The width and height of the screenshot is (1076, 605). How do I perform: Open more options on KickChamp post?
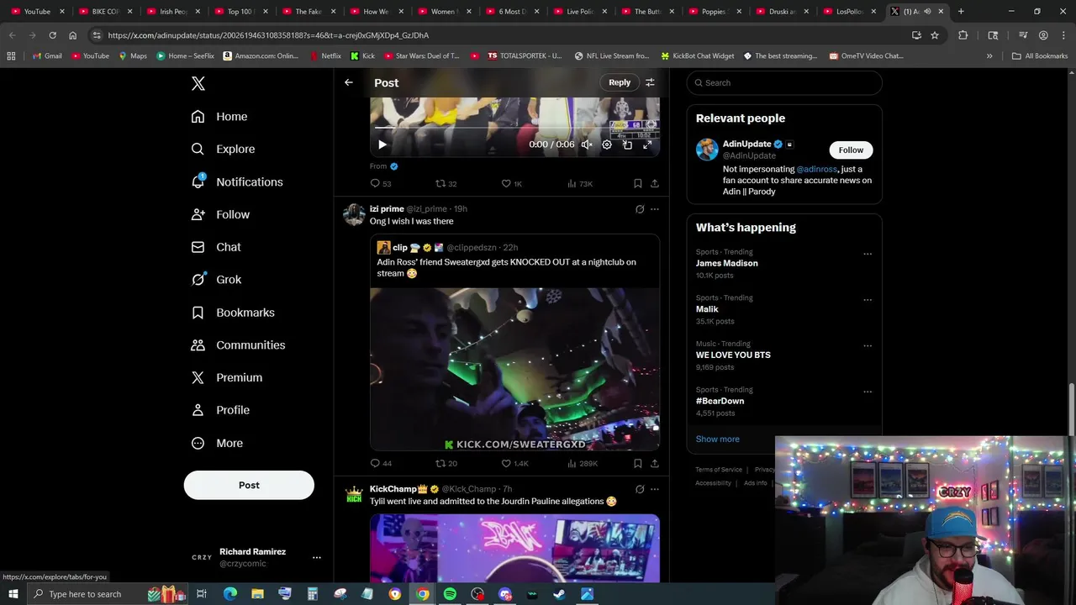point(655,489)
